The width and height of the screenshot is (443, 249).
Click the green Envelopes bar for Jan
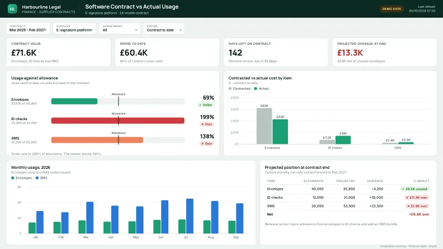pos(32,228)
